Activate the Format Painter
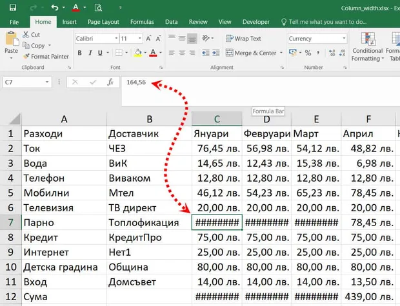 coord(46,57)
